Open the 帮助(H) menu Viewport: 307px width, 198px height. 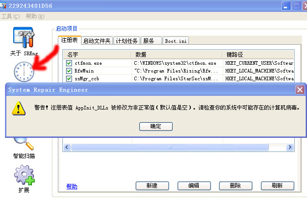click(35, 16)
